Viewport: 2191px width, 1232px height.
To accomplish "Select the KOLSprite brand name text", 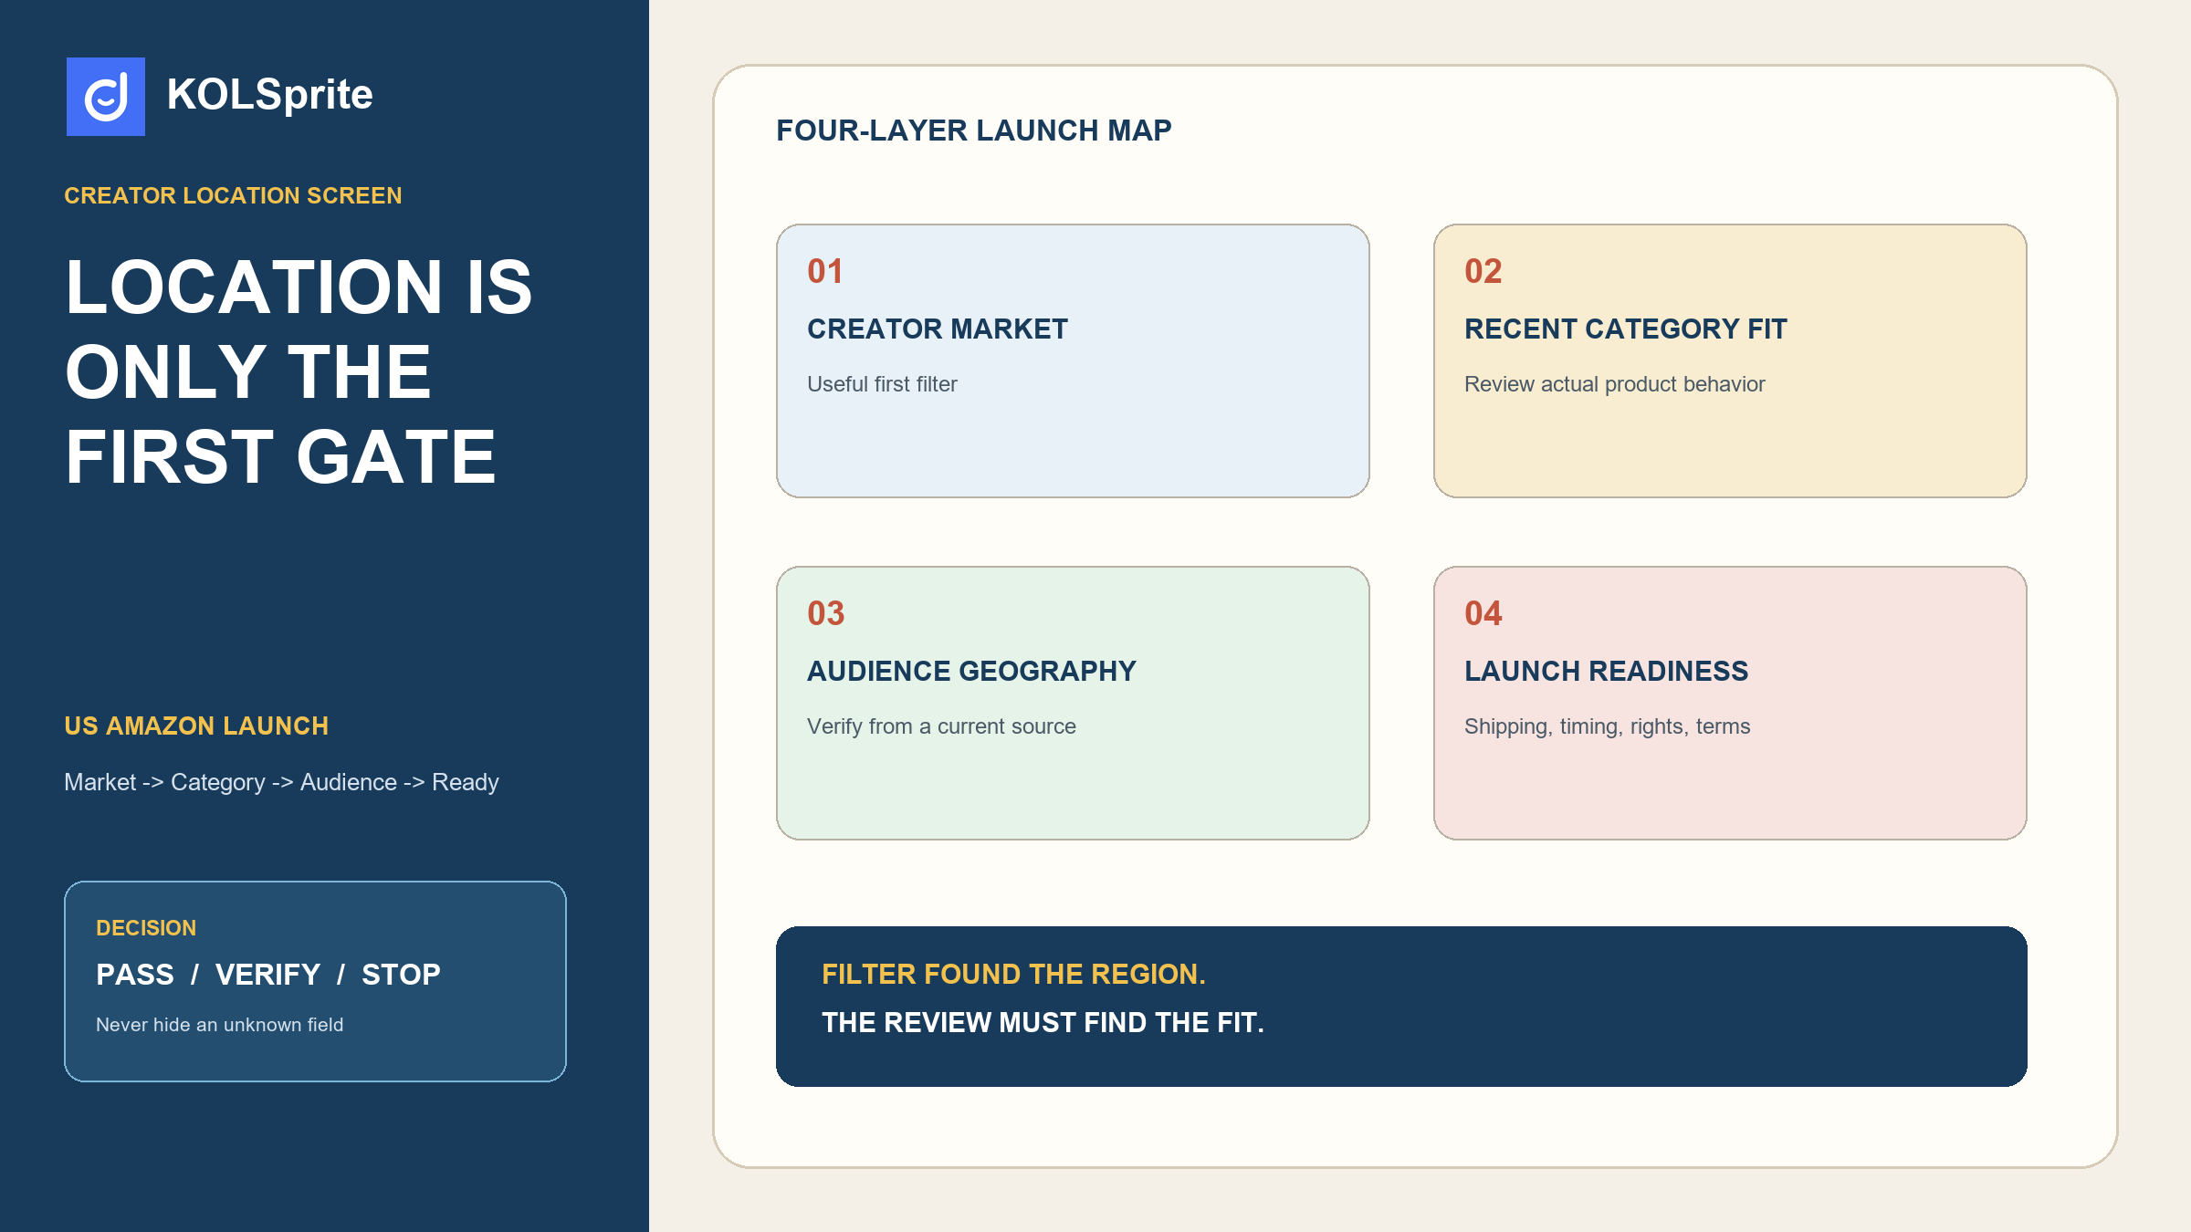I will (269, 95).
